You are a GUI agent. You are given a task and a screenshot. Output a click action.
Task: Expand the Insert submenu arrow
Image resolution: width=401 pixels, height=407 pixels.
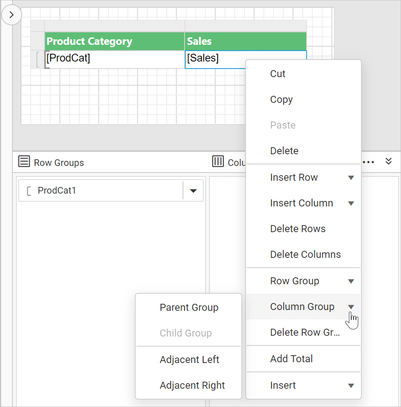(x=351, y=385)
